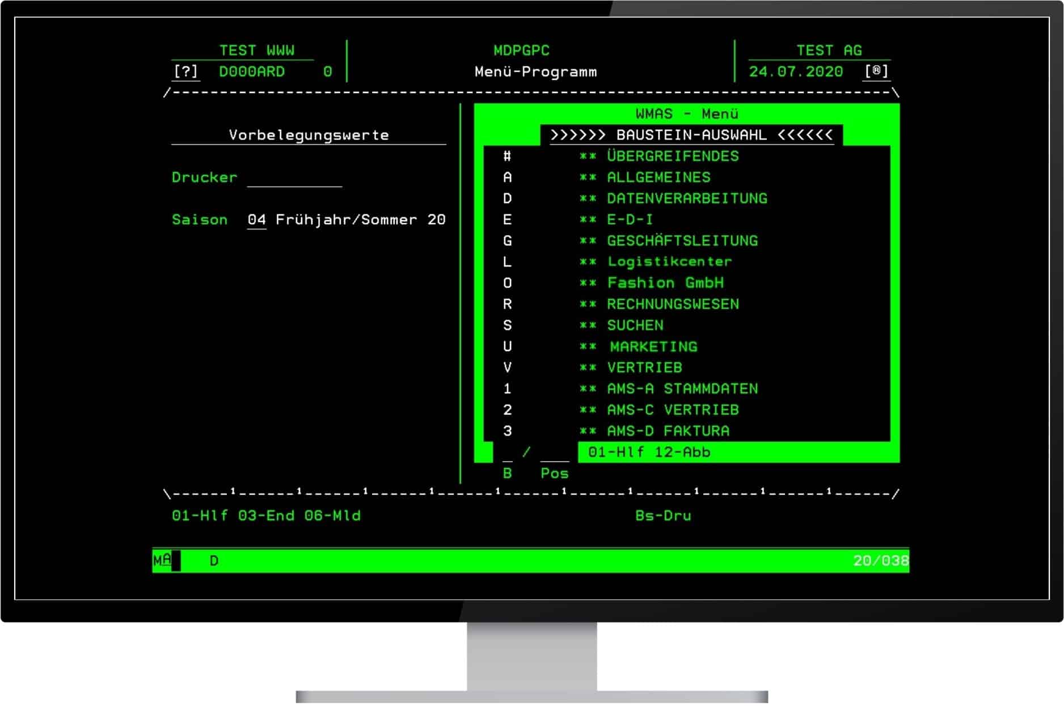
Task: Click the D indicator in the status bar
Action: click(214, 561)
